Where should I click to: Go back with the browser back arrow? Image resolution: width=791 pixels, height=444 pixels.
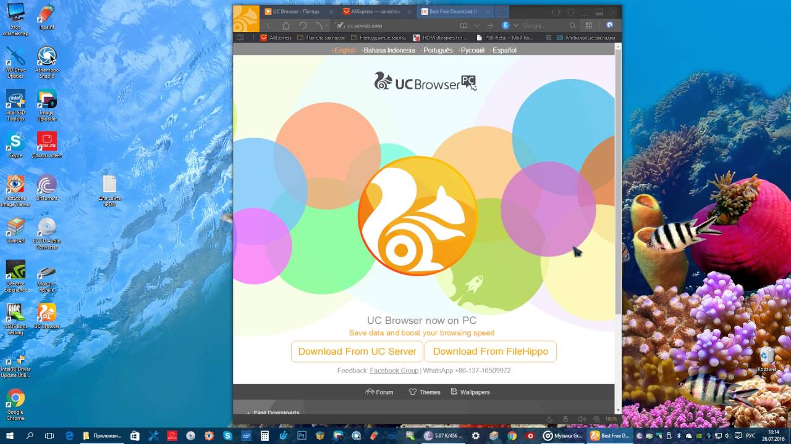pyautogui.click(x=269, y=26)
